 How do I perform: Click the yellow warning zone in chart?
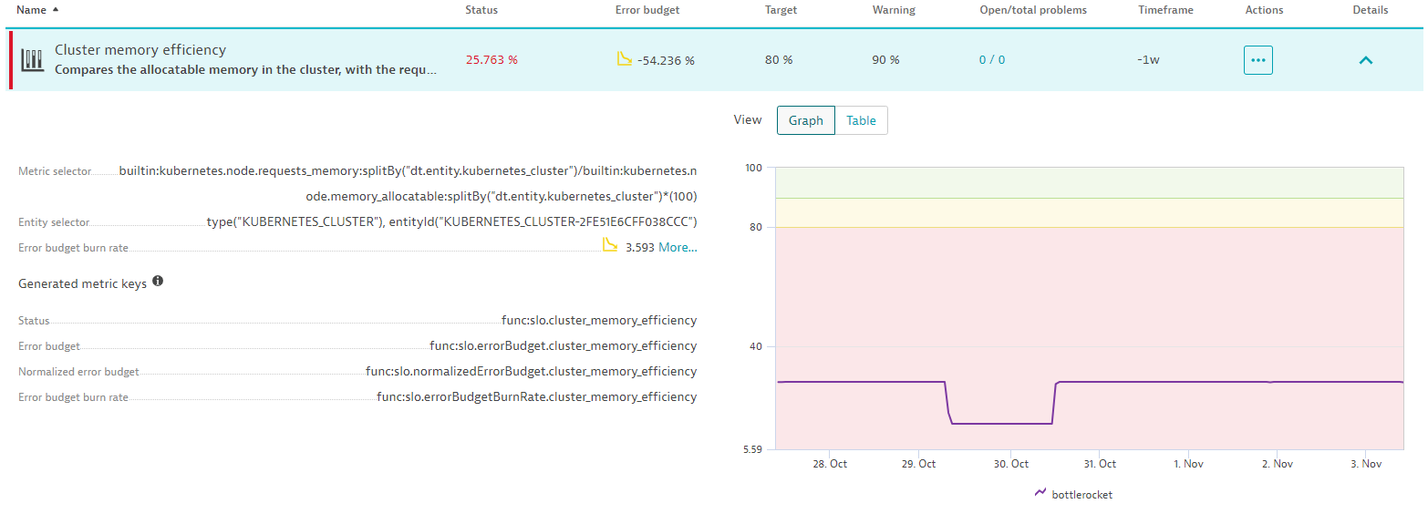click(x=1090, y=212)
